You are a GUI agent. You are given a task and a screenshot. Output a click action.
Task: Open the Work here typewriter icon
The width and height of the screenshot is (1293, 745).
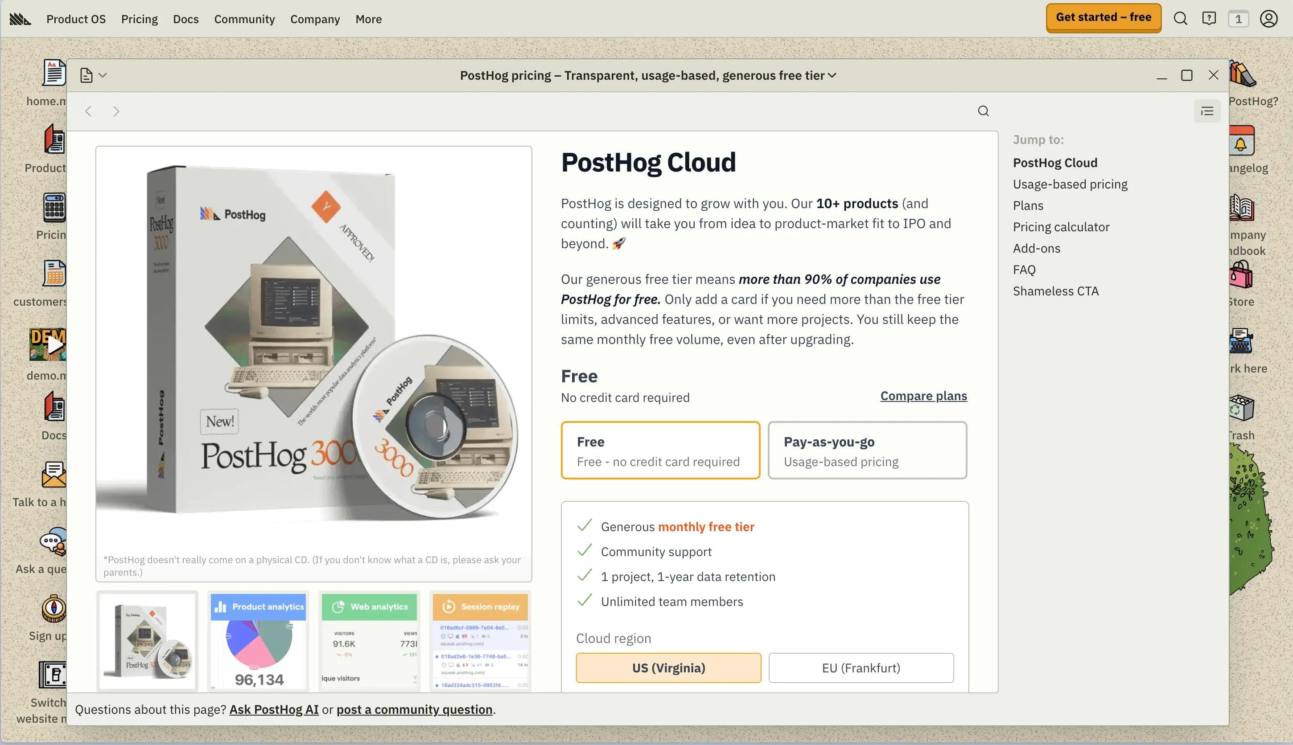(x=1241, y=341)
